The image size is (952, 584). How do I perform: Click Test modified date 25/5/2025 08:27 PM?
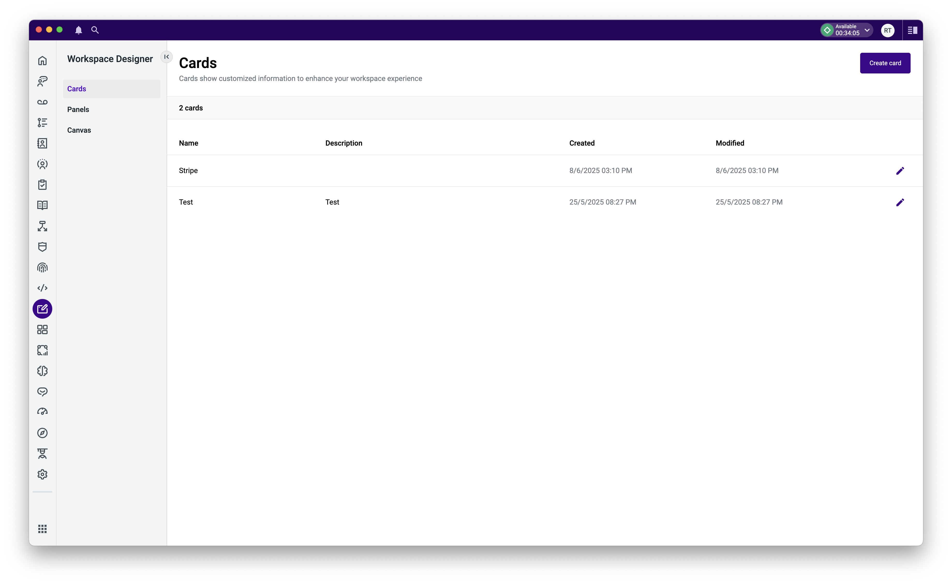[749, 203]
